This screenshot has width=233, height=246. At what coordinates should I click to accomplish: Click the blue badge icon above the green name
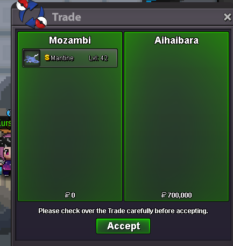point(9,113)
